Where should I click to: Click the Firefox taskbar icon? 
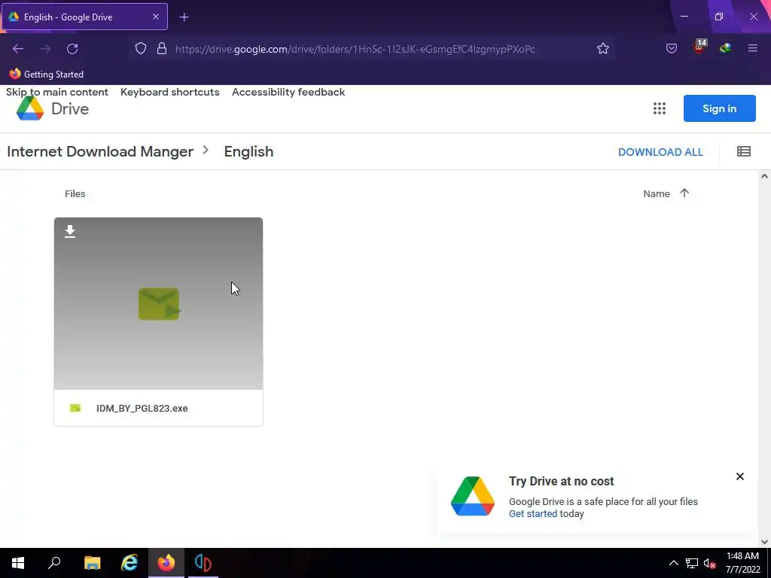[166, 563]
